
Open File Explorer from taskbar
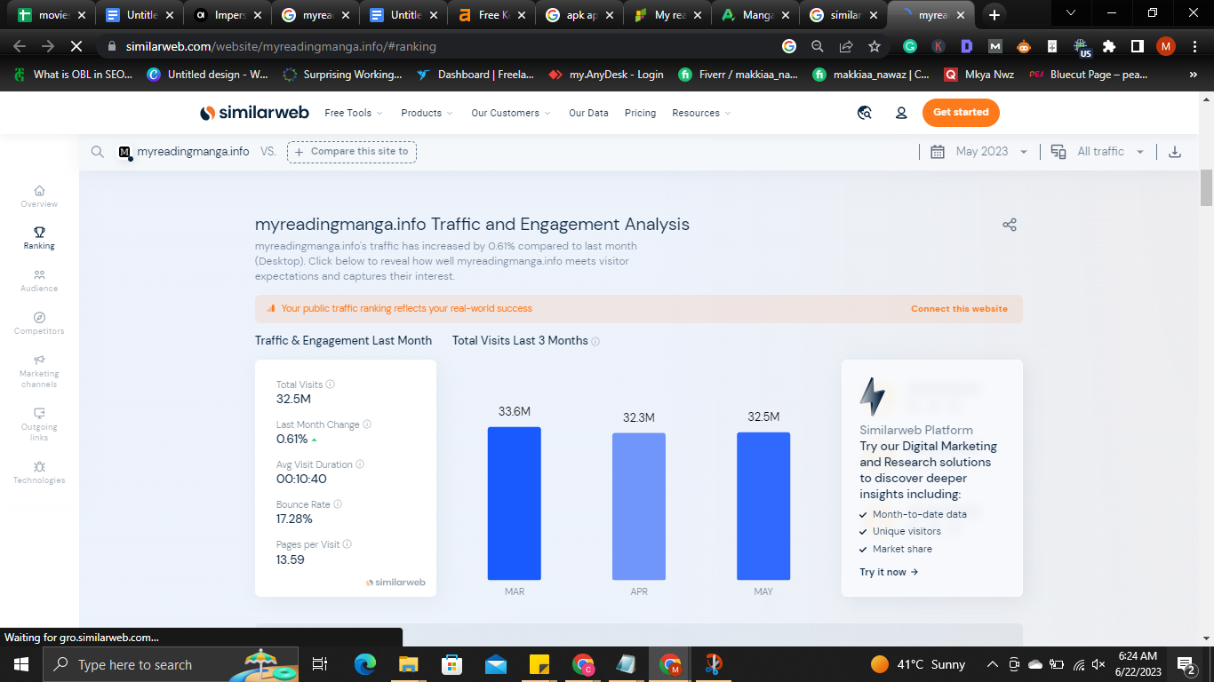pyautogui.click(x=408, y=664)
